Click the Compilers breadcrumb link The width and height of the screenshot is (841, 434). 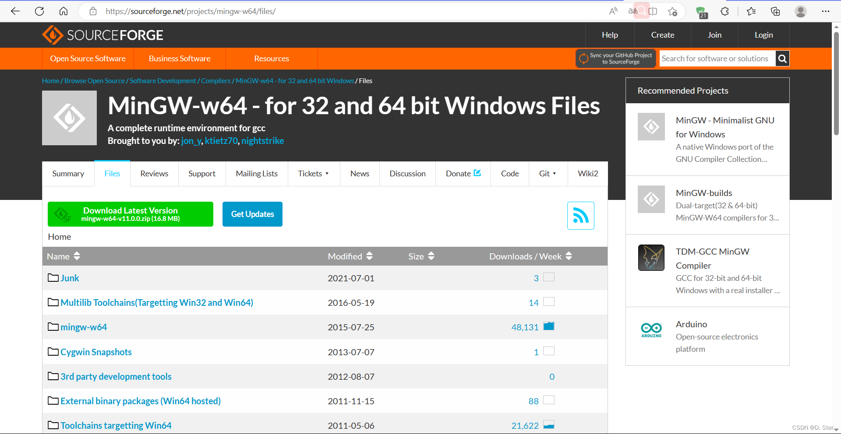(x=216, y=81)
